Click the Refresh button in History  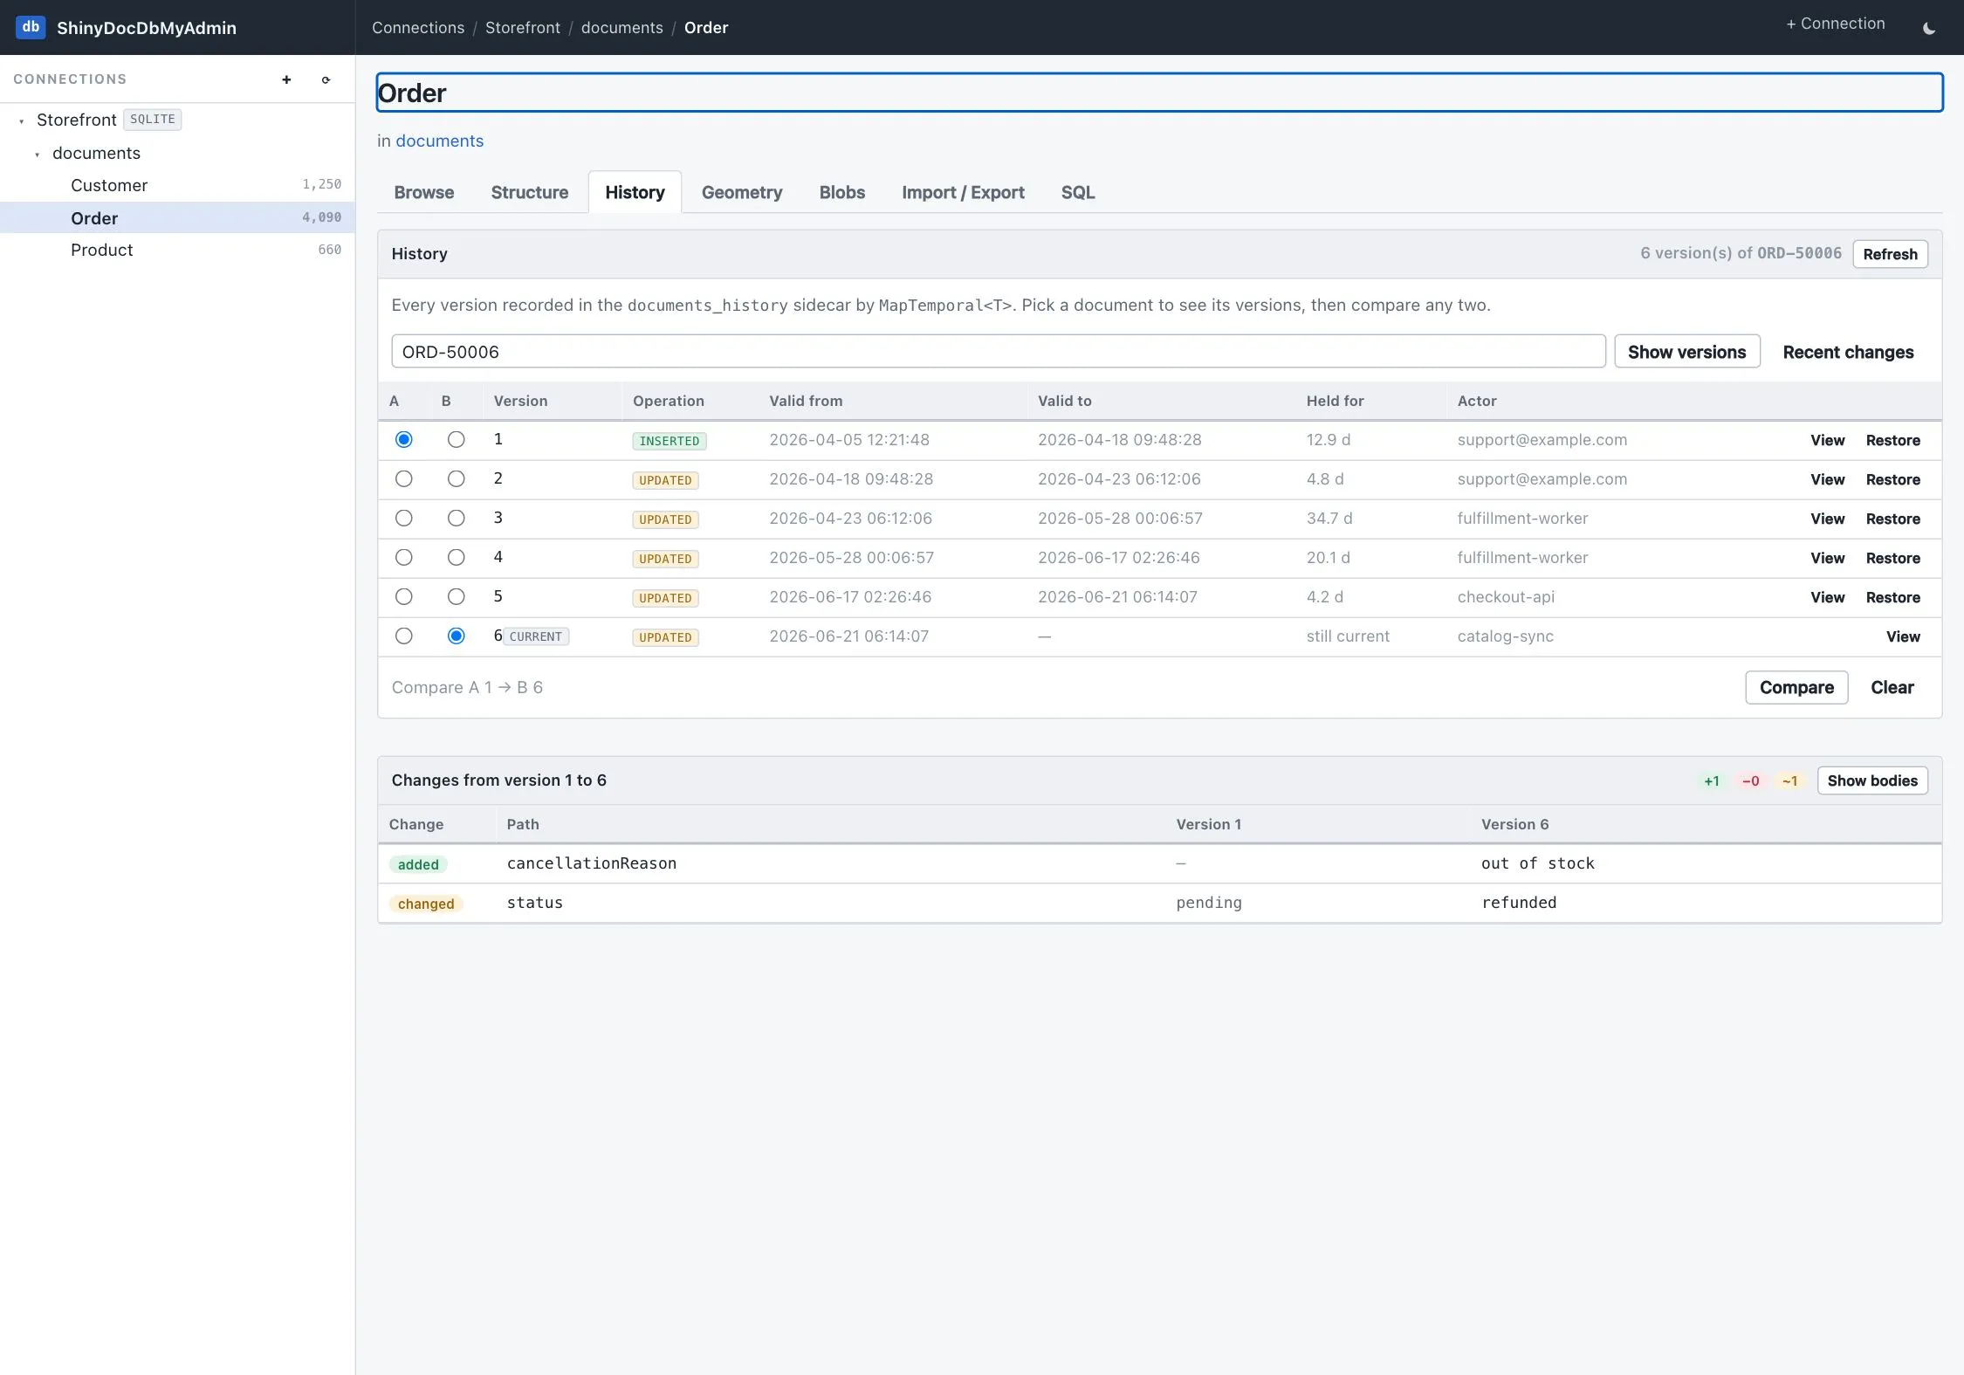pos(1890,254)
